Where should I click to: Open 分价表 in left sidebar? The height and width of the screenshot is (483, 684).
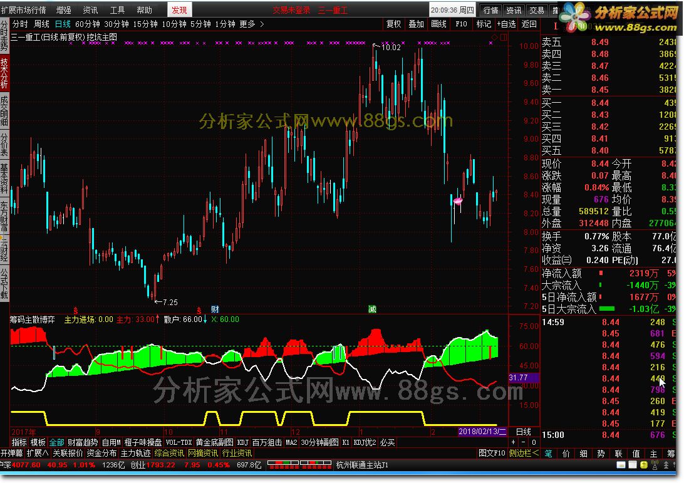pos(4,144)
